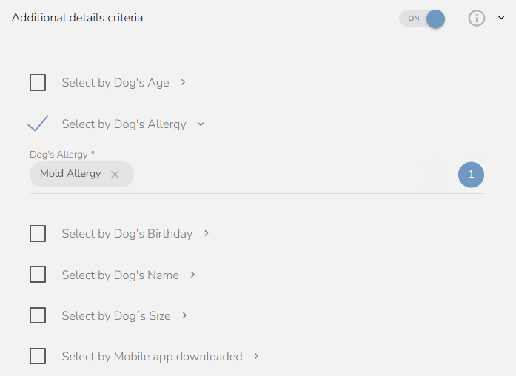Check the Select by Dog's Age box
The width and height of the screenshot is (516, 376).
click(38, 82)
